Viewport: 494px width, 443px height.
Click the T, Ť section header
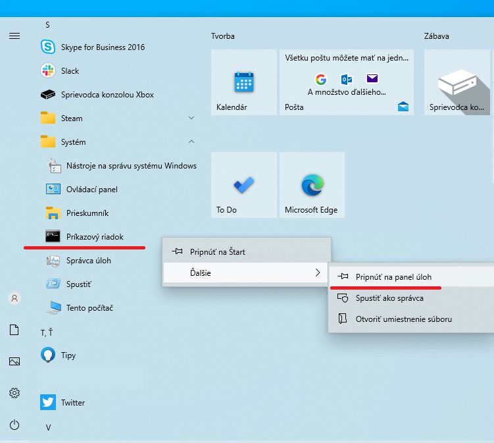point(47,332)
